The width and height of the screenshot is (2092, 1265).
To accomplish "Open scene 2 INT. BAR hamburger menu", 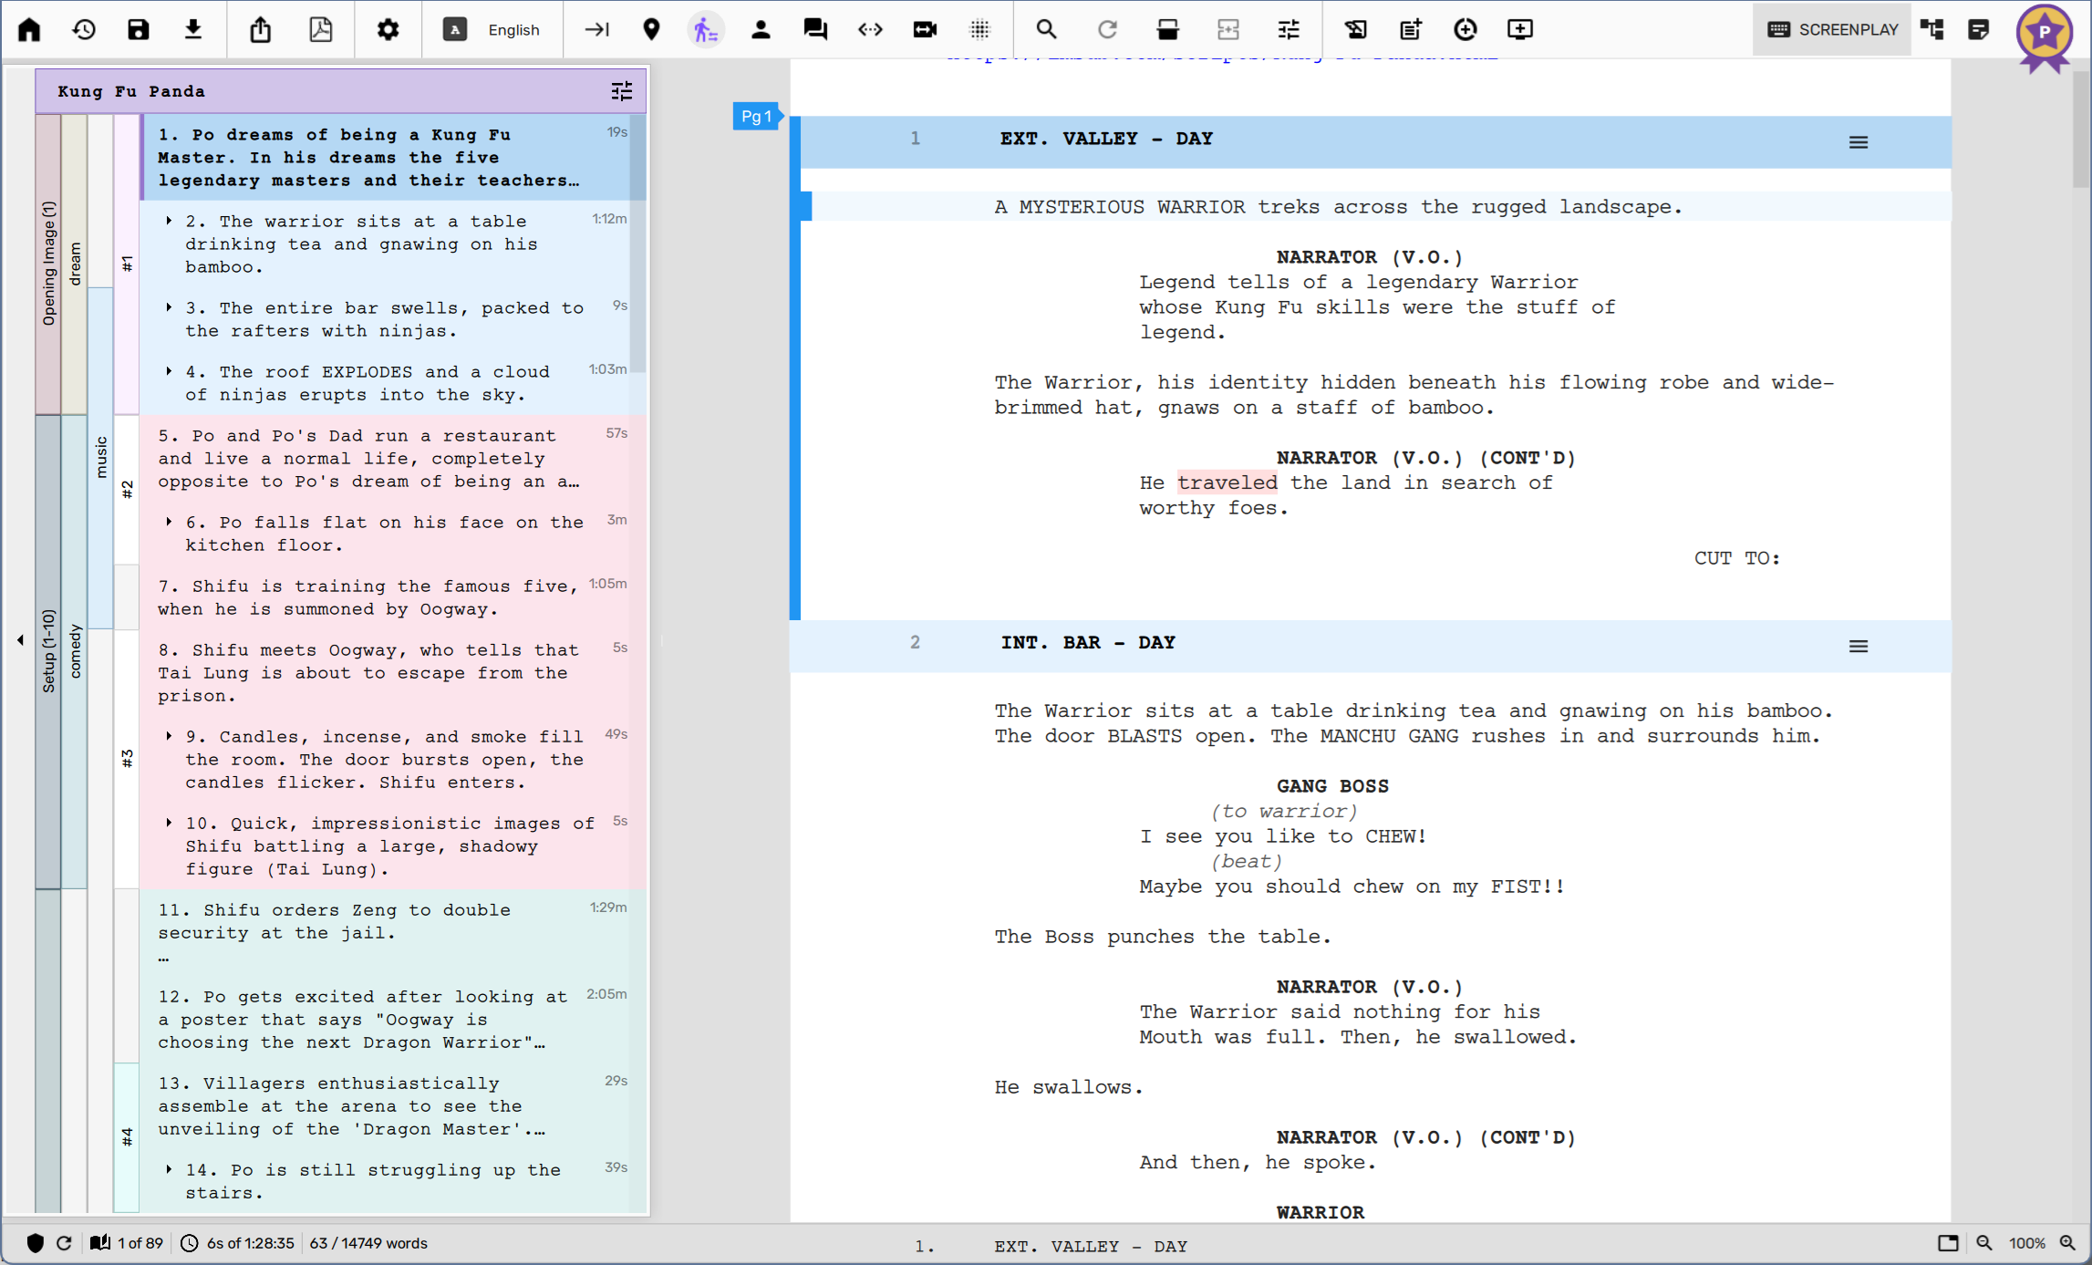I will click(1858, 647).
